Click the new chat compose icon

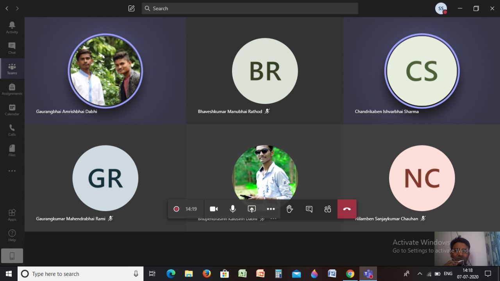tap(131, 8)
